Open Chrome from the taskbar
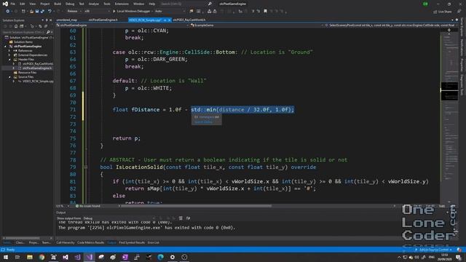This screenshot has height=262, width=466. (x=42, y=257)
